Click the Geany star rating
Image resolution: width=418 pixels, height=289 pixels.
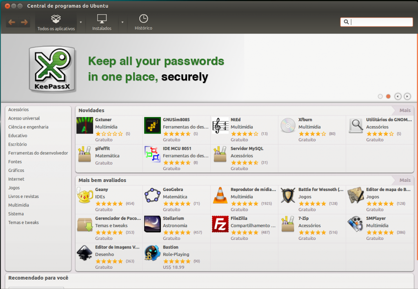pyautogui.click(x=109, y=204)
